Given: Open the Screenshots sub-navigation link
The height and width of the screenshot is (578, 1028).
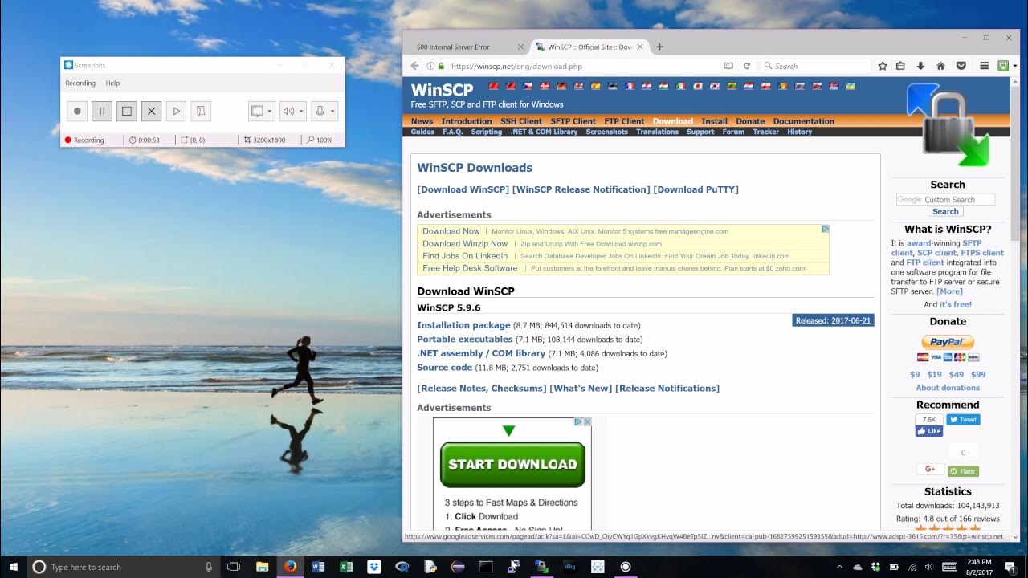Looking at the screenshot, I should [606, 132].
